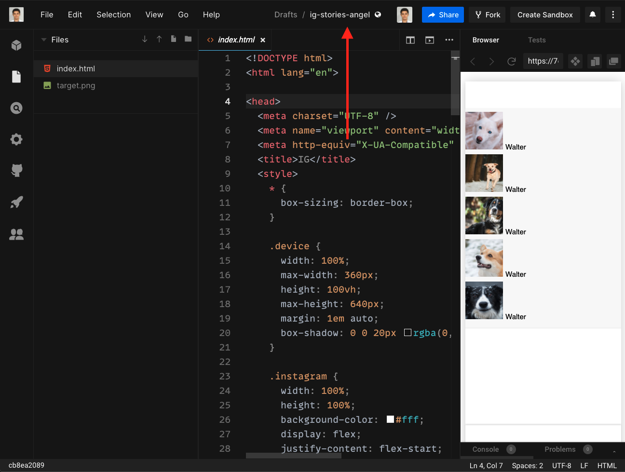The image size is (625, 472).
Task: Open the Deployment rocket panel
Action: click(x=16, y=202)
